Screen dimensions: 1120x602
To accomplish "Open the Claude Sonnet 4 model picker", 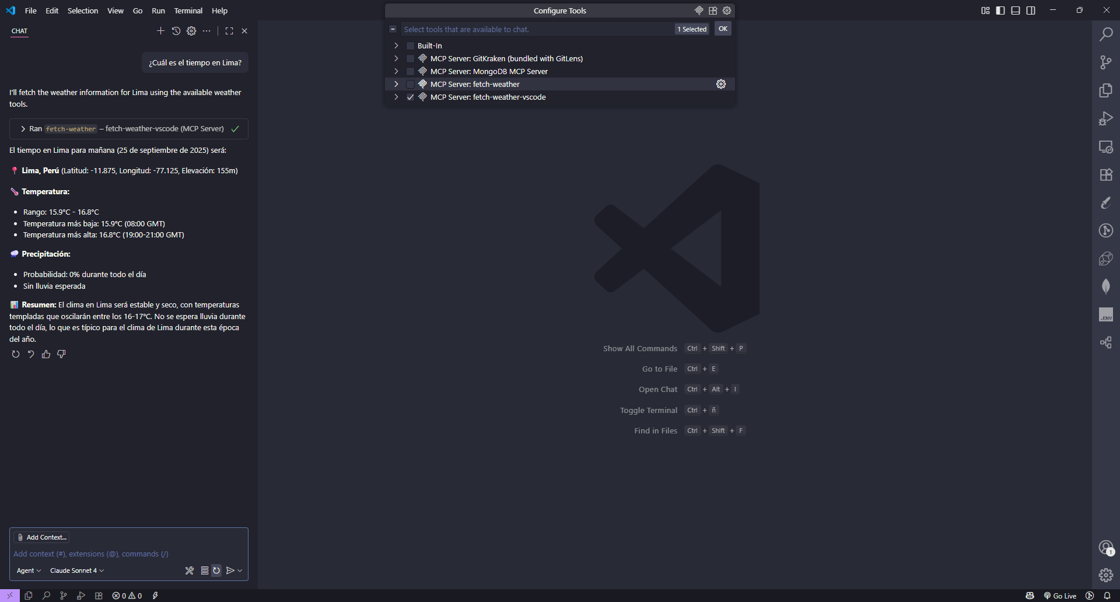I will [x=76, y=570].
